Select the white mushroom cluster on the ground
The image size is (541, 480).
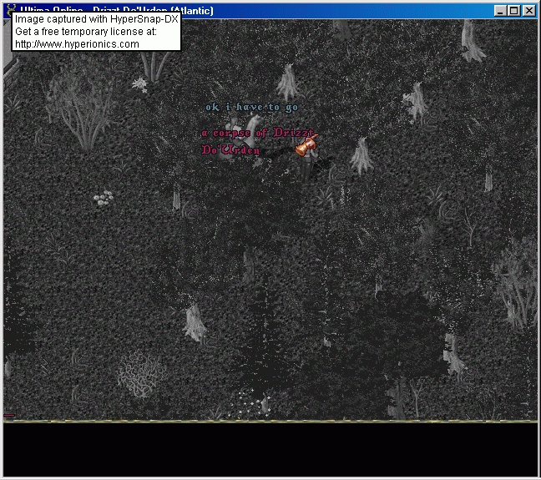pos(103,198)
